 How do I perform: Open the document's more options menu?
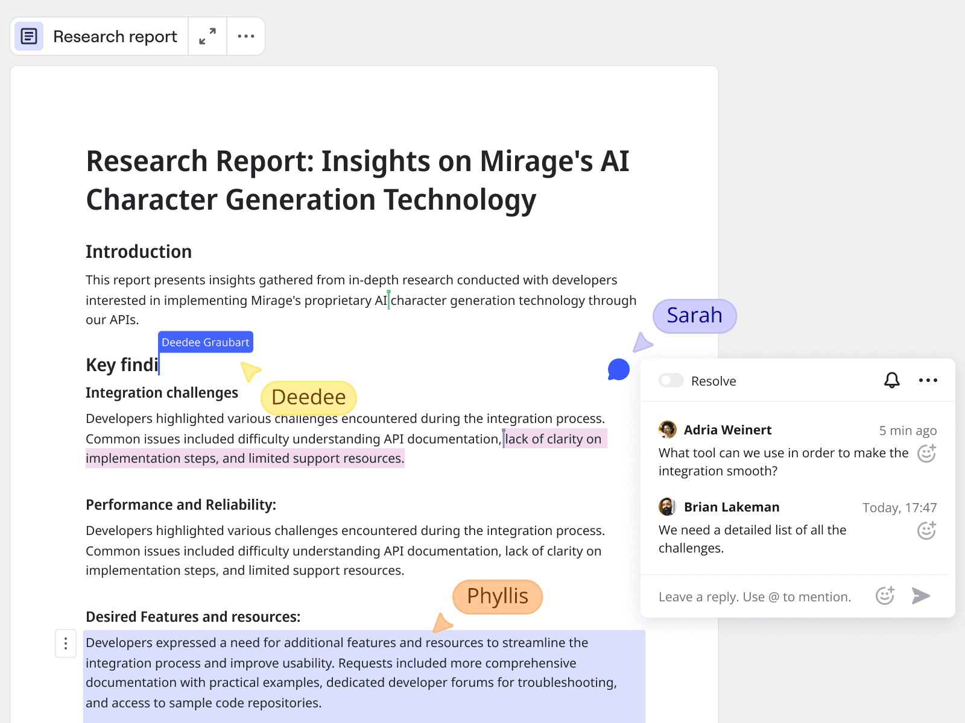[x=246, y=36]
